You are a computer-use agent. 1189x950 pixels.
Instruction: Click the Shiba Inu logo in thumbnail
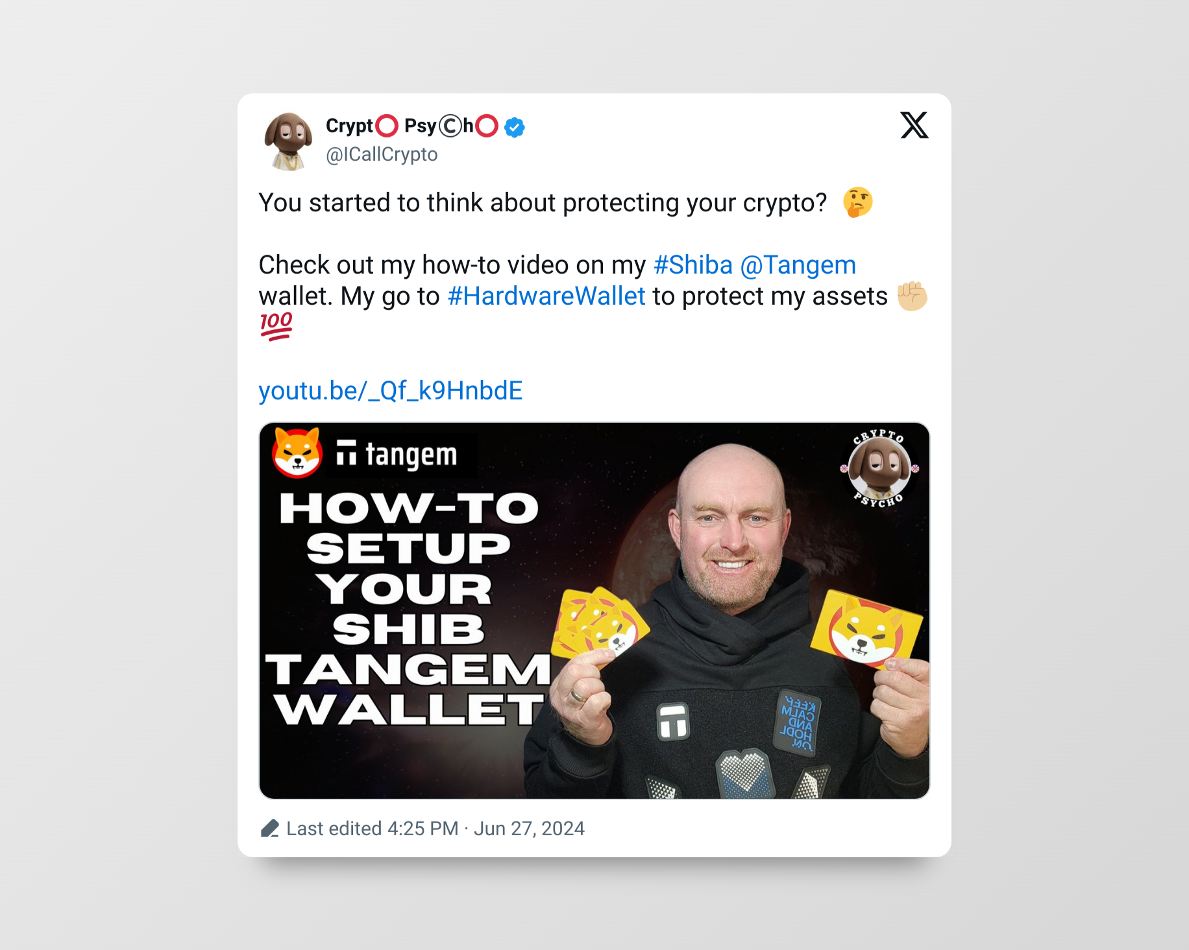pyautogui.click(x=297, y=452)
